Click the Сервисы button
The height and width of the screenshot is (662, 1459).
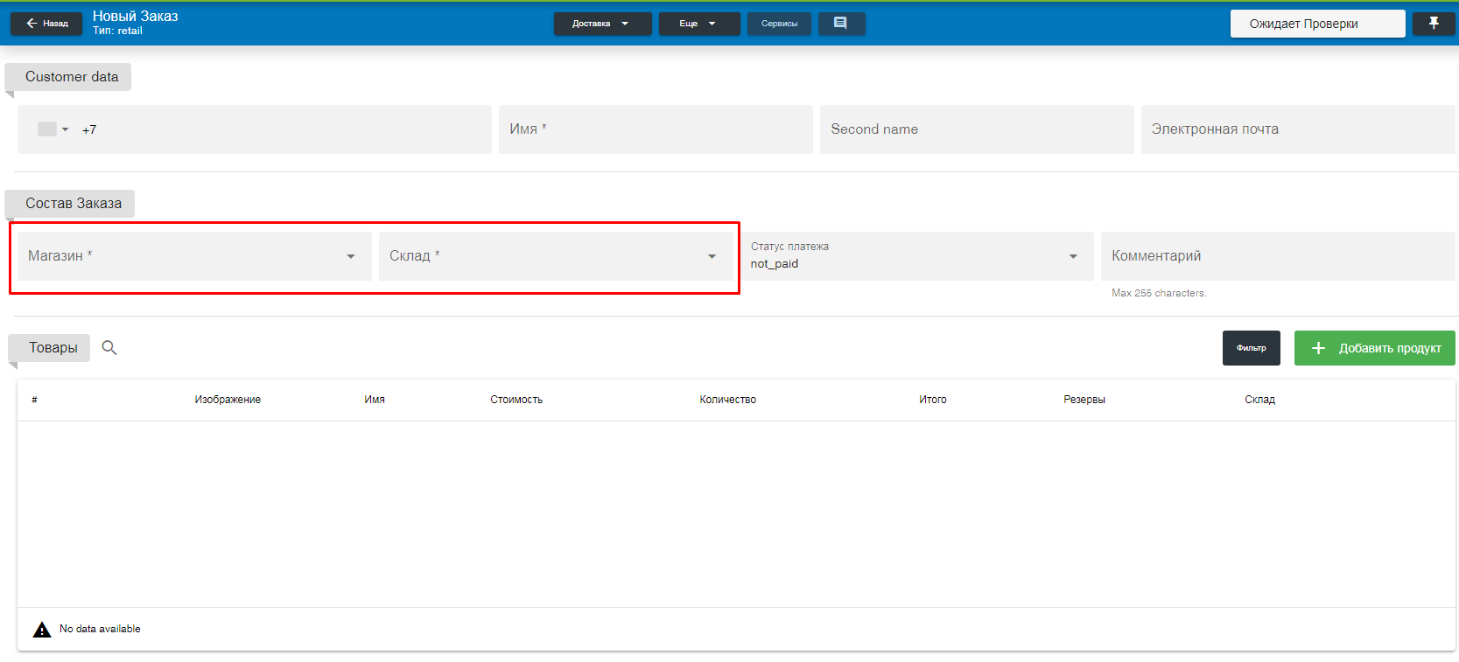coord(779,24)
